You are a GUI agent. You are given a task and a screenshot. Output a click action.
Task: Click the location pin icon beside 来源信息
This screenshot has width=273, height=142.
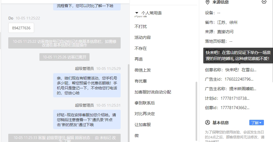pyautogui.click(x=207, y=2)
